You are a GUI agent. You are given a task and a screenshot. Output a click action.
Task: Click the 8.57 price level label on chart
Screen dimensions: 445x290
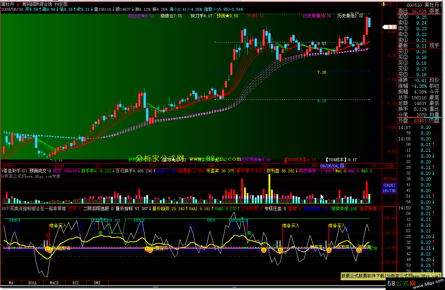pyautogui.click(x=322, y=43)
